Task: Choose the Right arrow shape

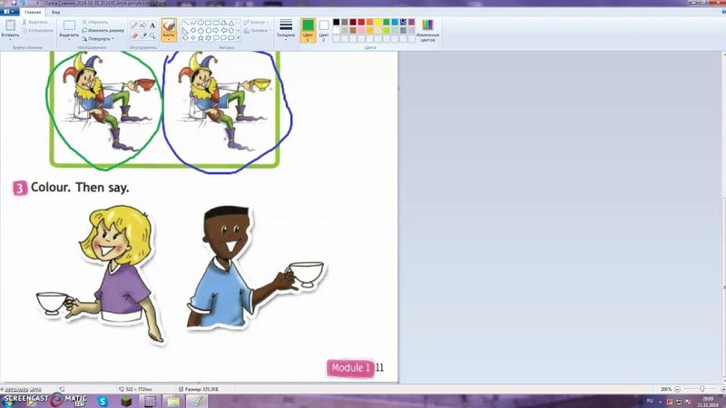Action: 216,30
